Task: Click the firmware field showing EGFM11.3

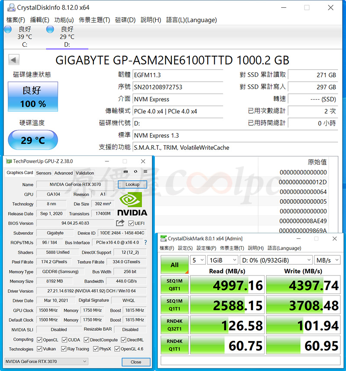Action: 178,75
